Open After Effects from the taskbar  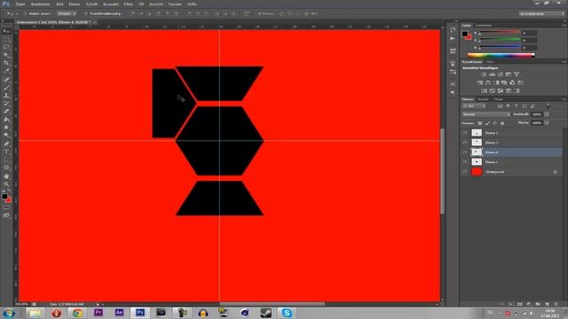coord(119,313)
